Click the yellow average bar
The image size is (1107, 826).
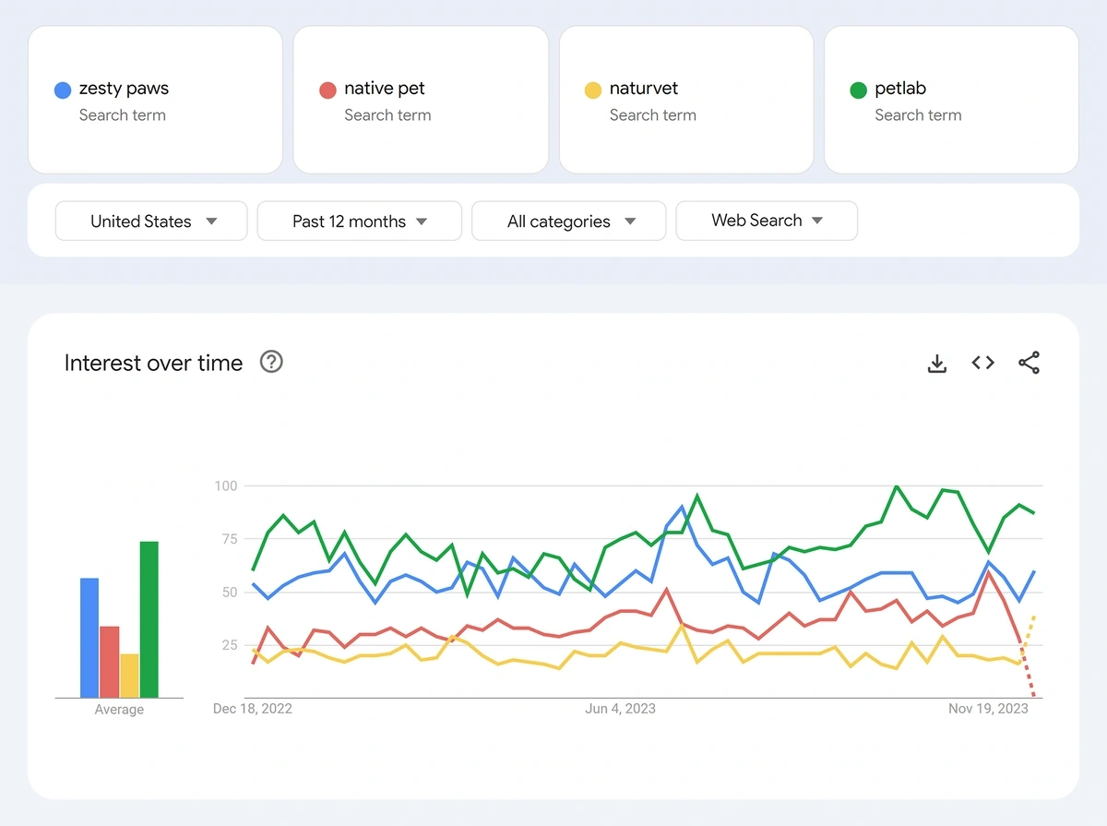click(x=129, y=676)
